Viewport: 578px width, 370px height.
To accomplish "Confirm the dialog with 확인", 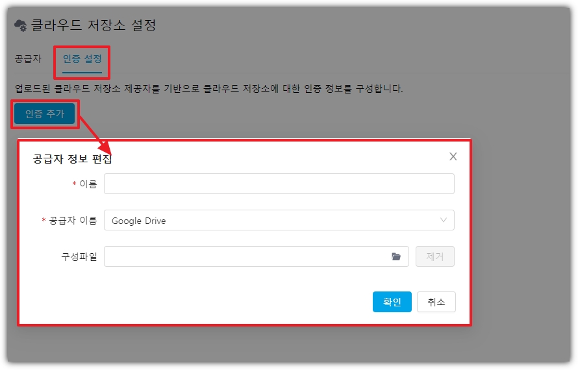I will pyautogui.click(x=392, y=302).
